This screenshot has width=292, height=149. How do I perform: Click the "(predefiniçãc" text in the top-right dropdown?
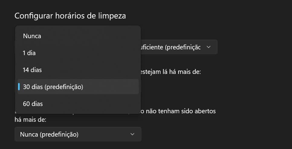click(183, 47)
